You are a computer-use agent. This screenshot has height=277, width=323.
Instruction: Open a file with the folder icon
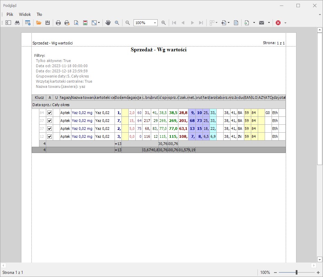[39, 23]
